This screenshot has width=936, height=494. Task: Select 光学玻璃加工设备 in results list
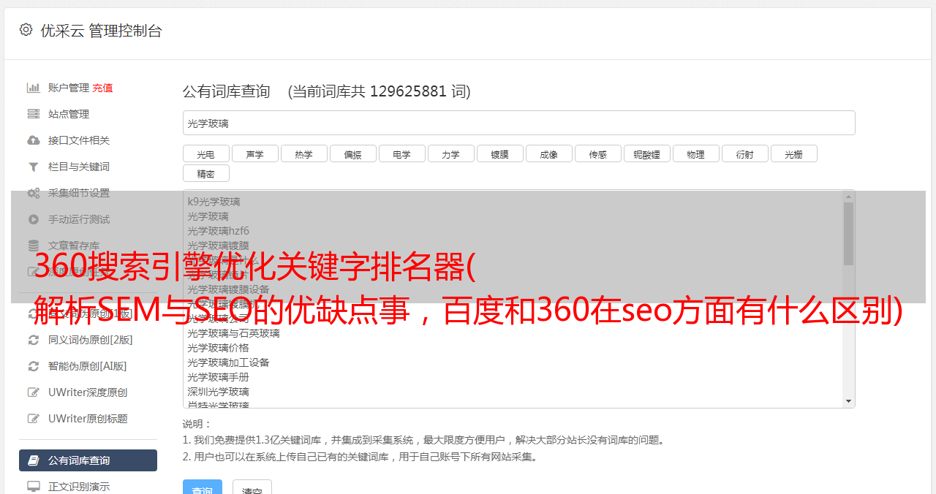click(x=228, y=362)
